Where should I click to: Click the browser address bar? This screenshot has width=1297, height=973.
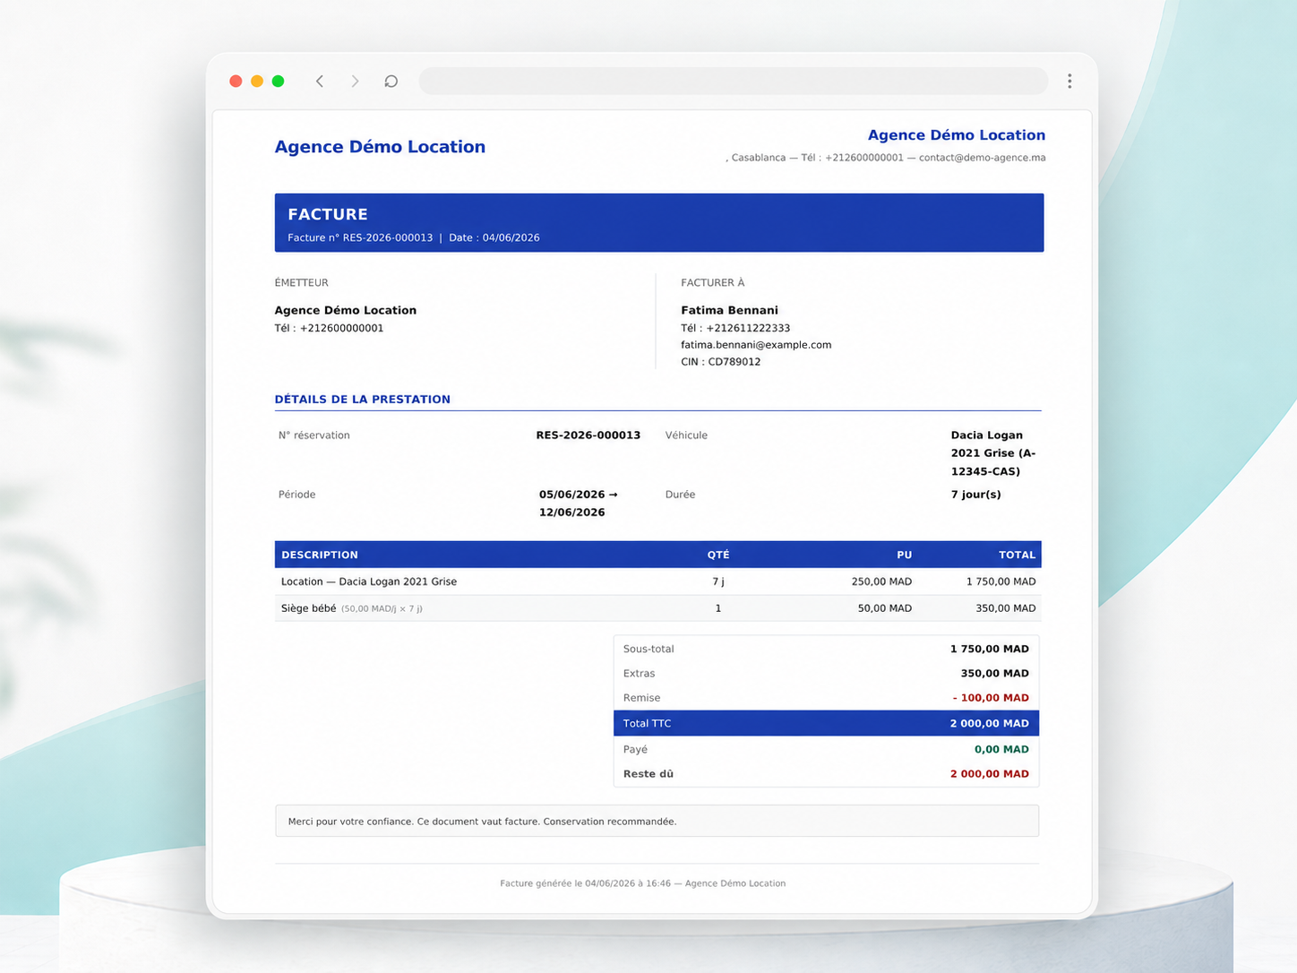(734, 82)
